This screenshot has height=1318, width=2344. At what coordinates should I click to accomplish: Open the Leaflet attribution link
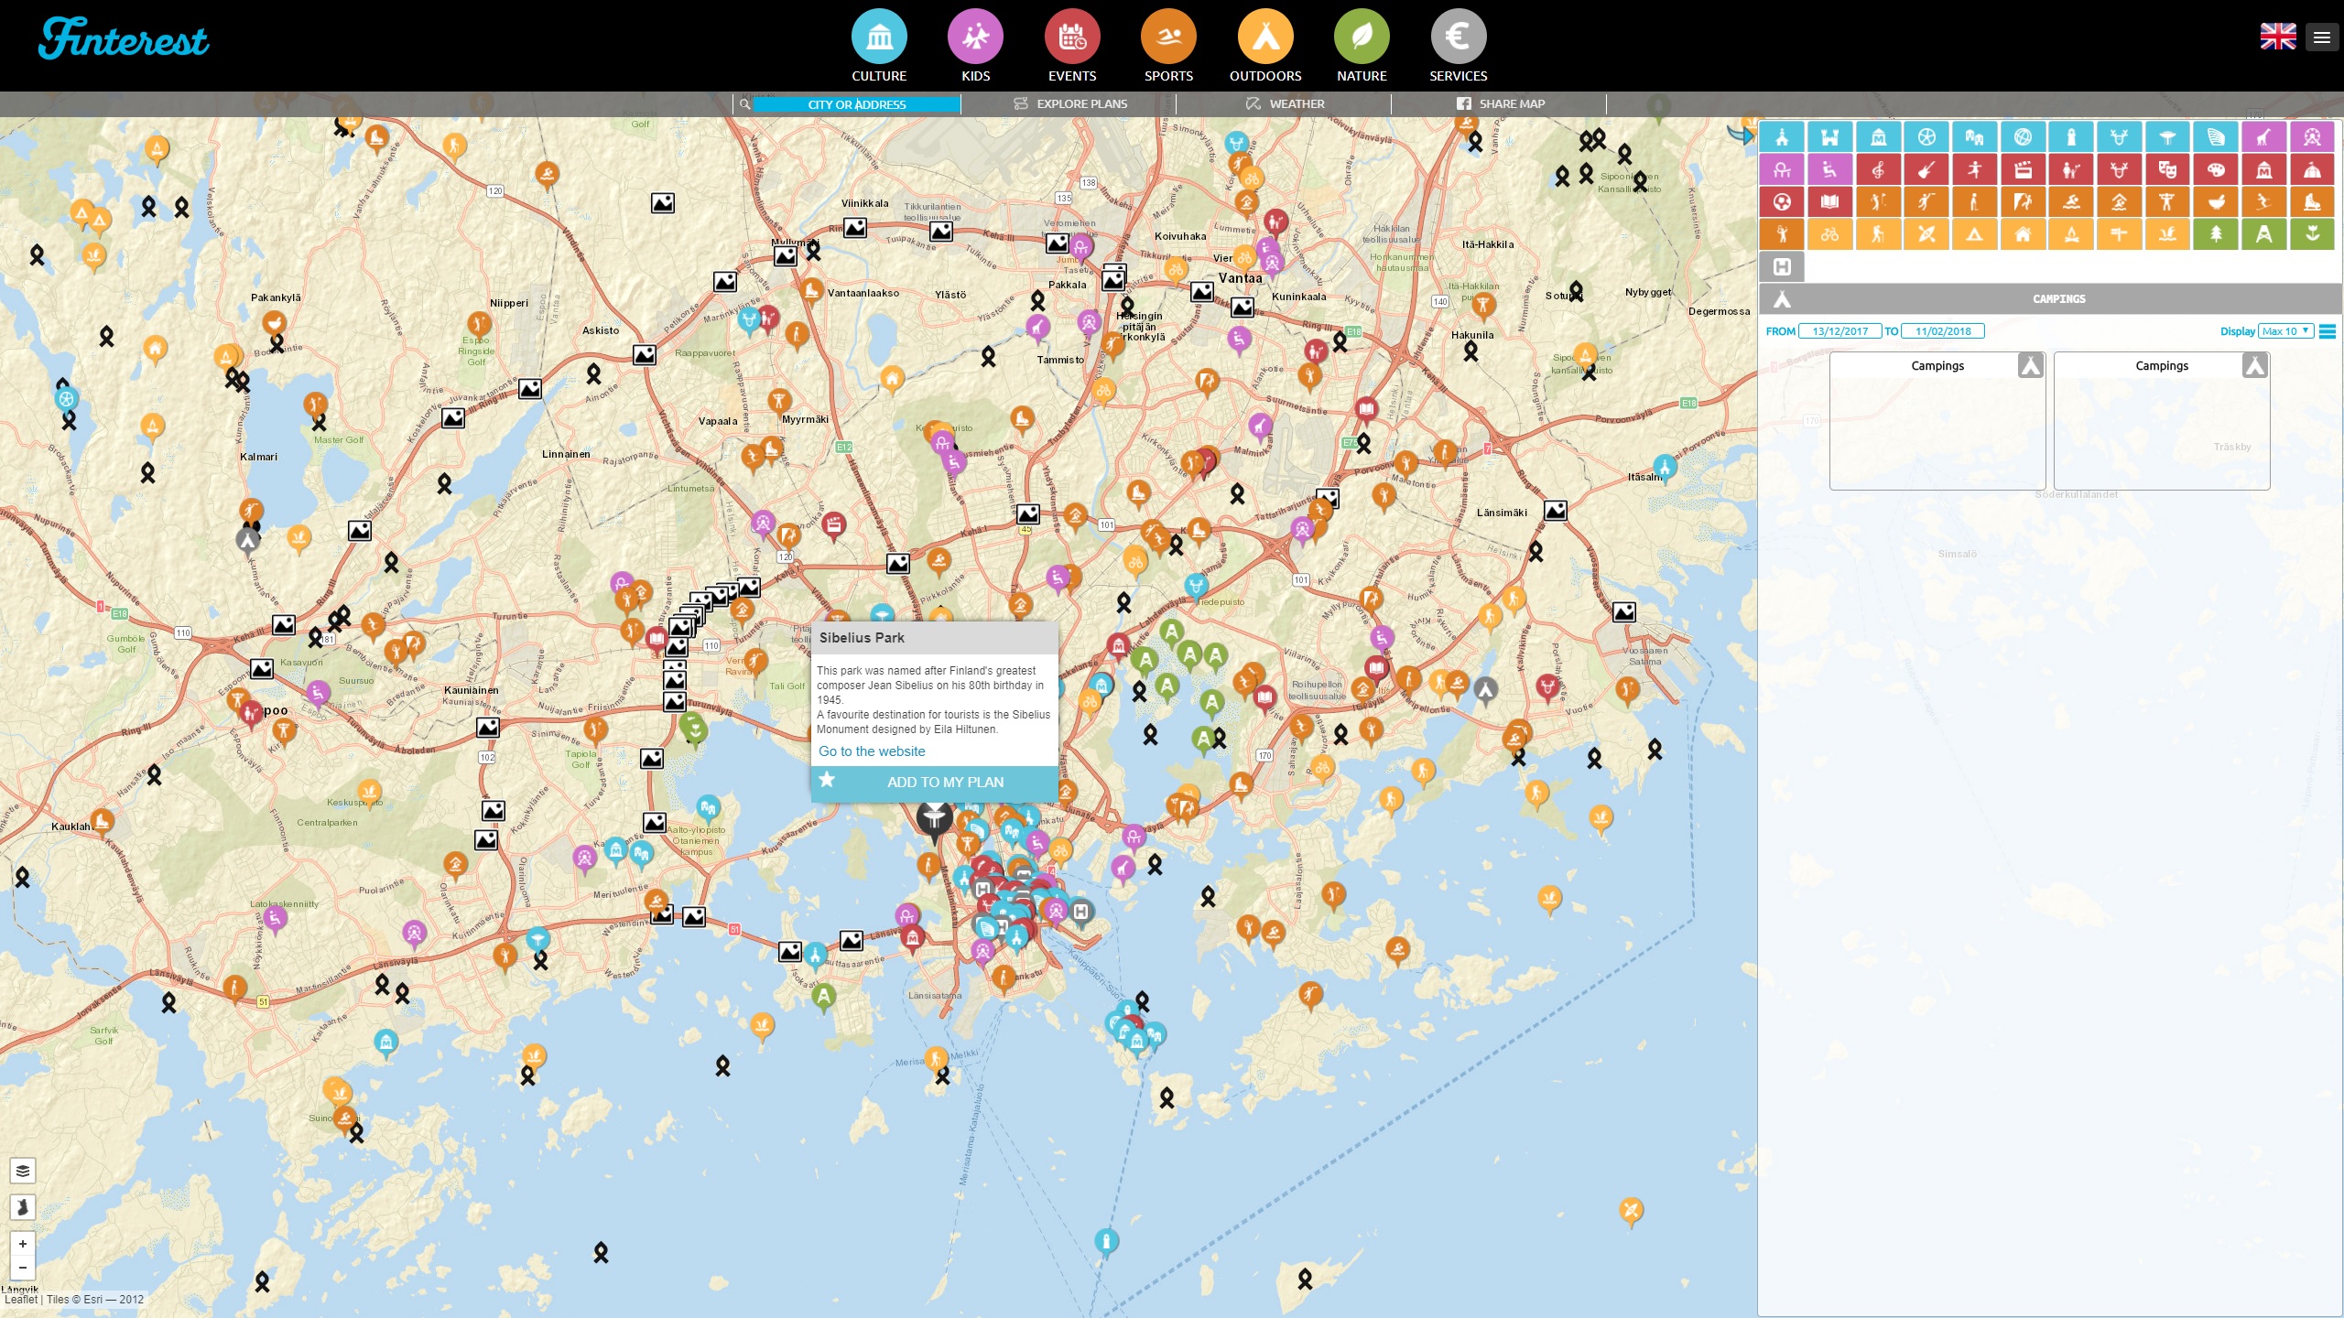tap(21, 1299)
